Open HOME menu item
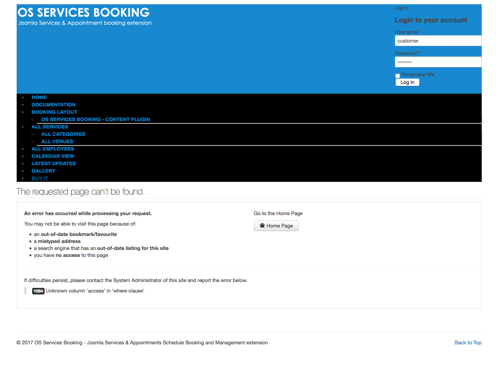498x390 pixels. pos(39,97)
